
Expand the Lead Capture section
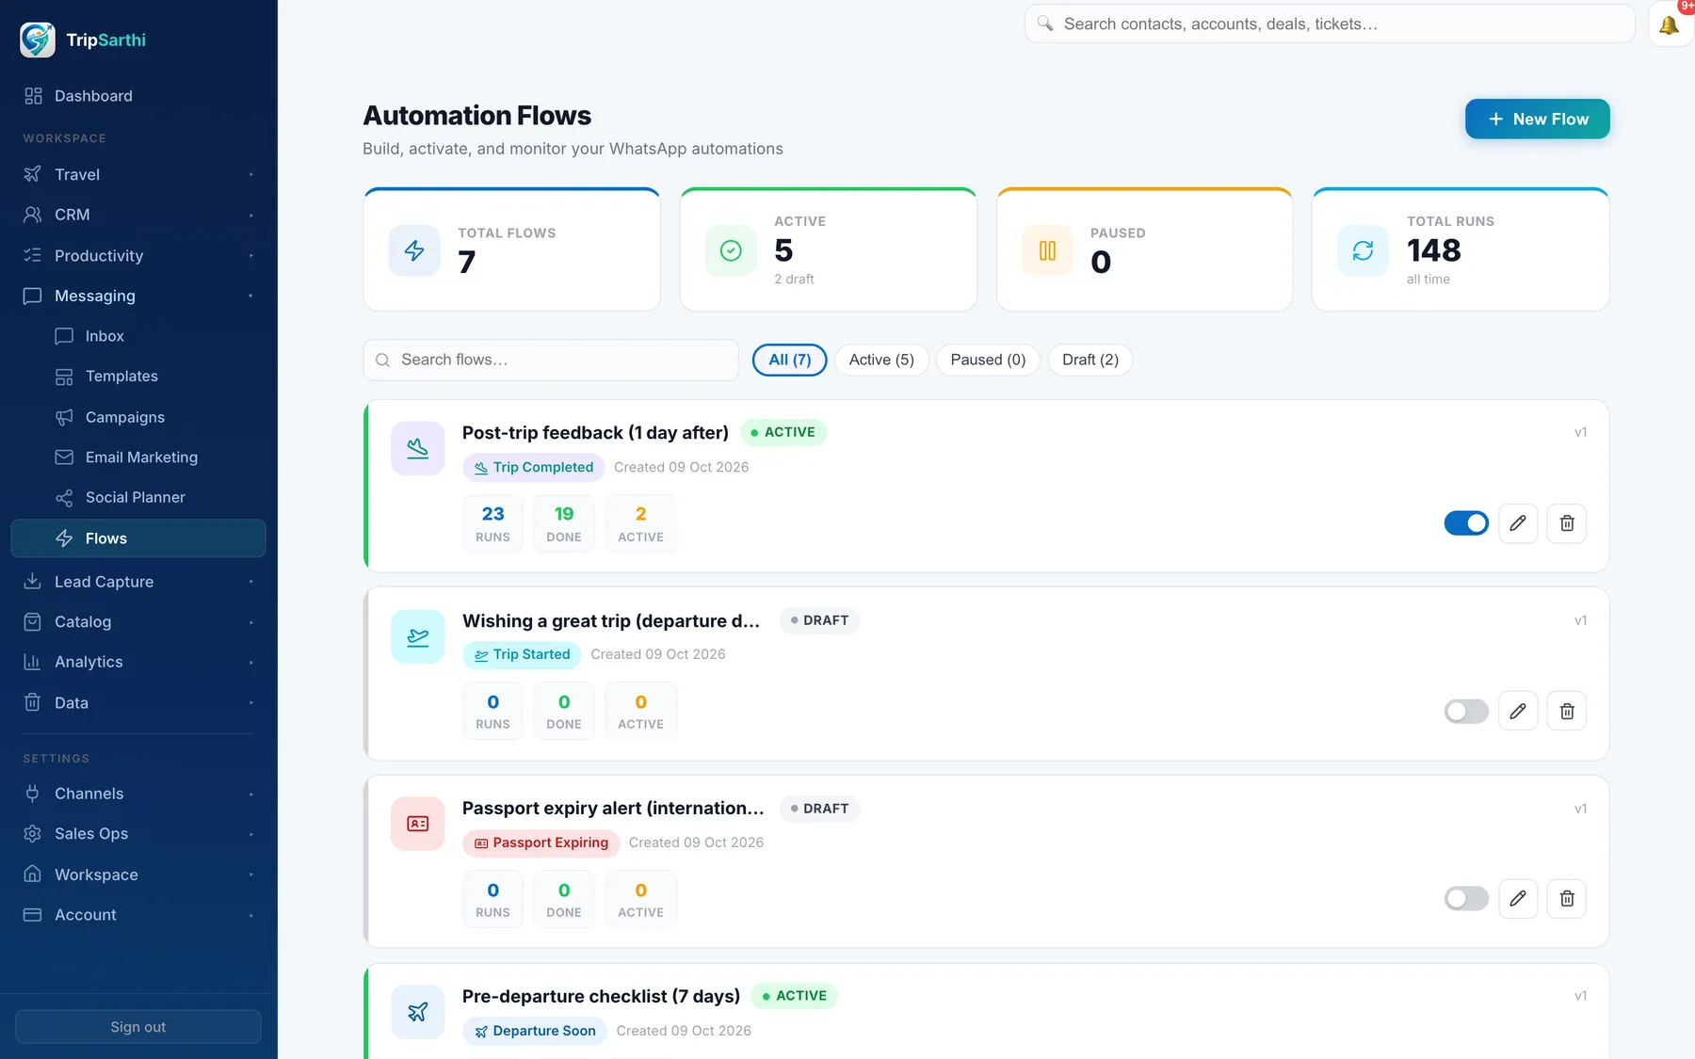138,582
